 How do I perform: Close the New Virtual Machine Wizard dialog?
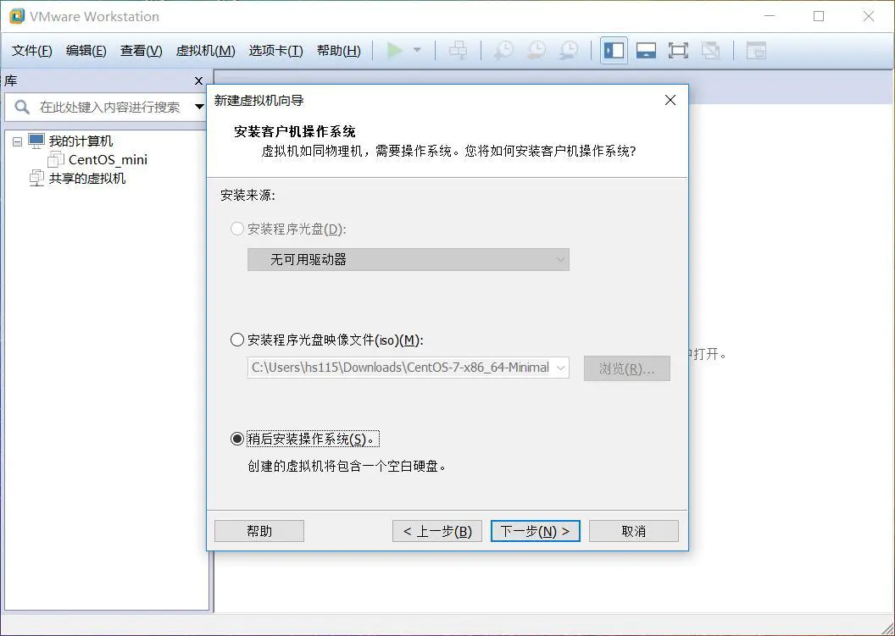[670, 100]
